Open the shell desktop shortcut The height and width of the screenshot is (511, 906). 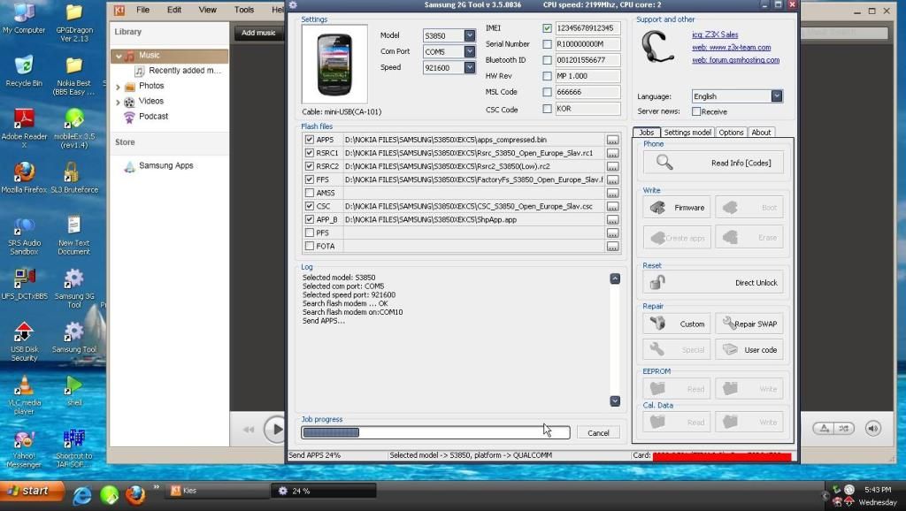tap(74, 391)
